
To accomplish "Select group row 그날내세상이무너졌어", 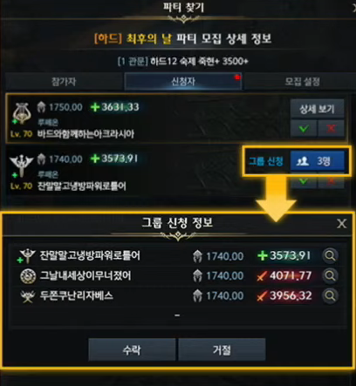I will click(177, 276).
